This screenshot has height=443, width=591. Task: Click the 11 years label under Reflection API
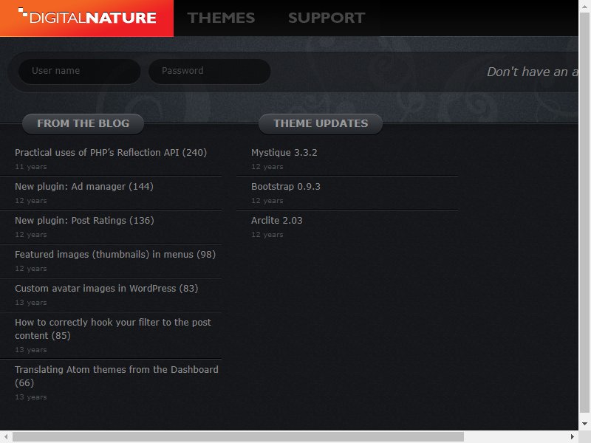(x=31, y=167)
